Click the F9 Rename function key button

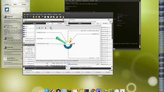98,72
